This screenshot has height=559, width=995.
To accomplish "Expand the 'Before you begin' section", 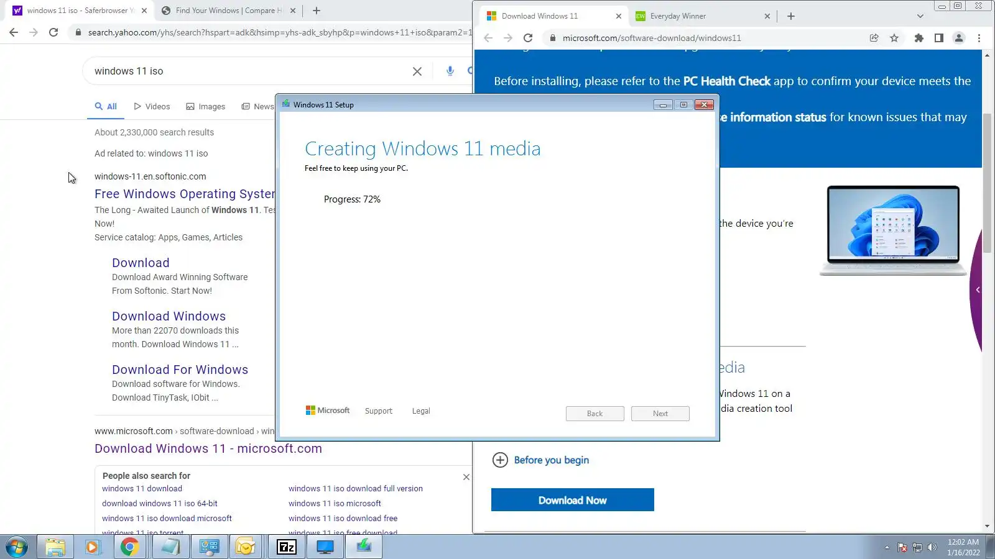I will tap(540, 460).
